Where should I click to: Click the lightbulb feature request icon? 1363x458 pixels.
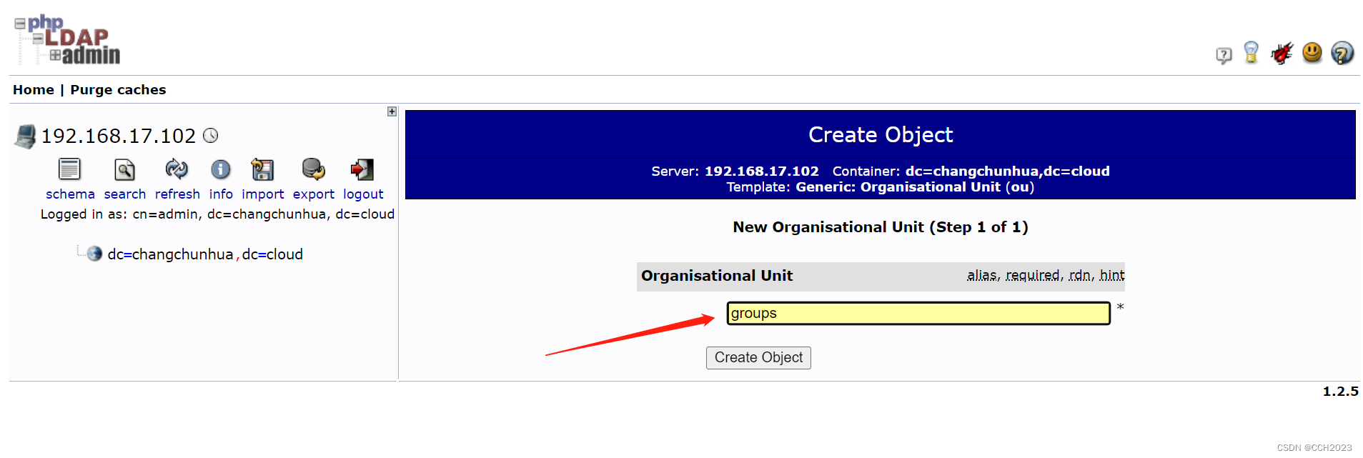[1251, 53]
